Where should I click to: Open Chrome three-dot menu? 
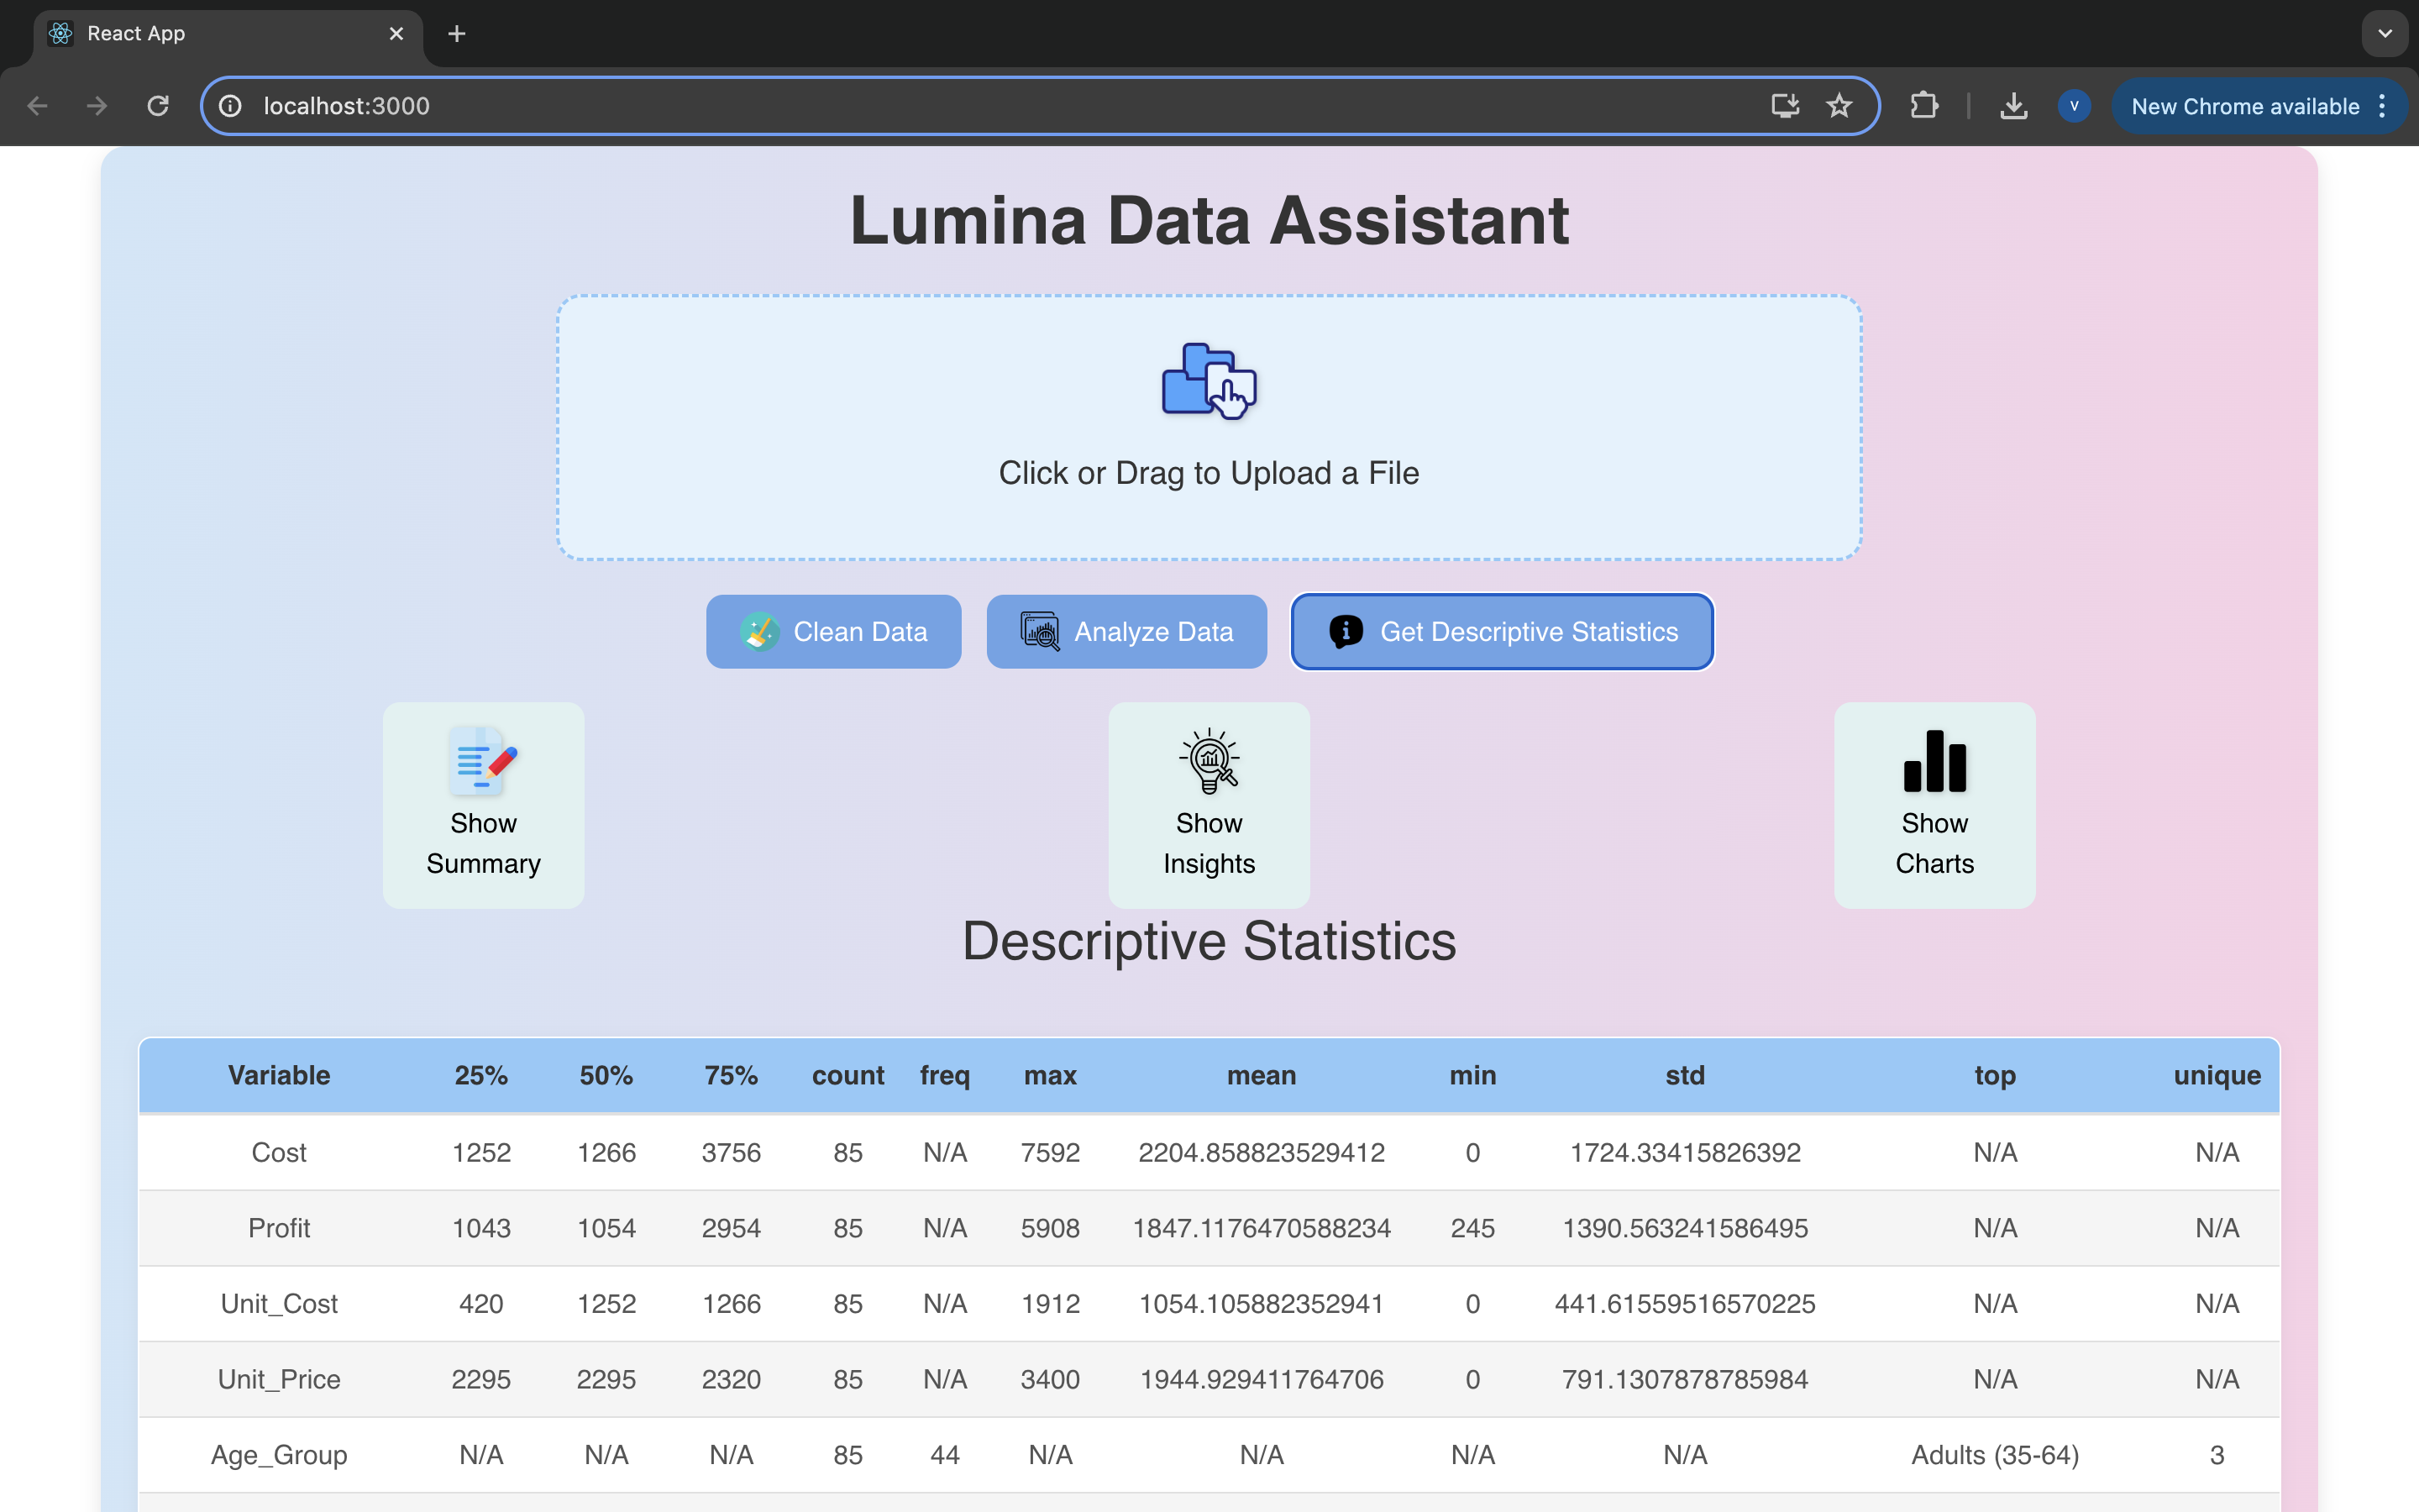[2383, 106]
